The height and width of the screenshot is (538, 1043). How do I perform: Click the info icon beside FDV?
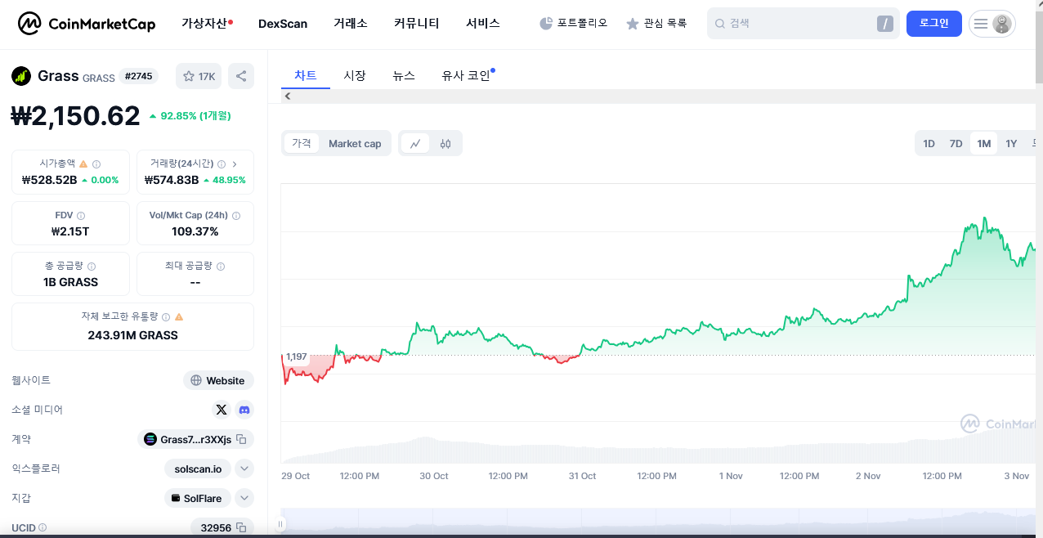click(x=81, y=216)
